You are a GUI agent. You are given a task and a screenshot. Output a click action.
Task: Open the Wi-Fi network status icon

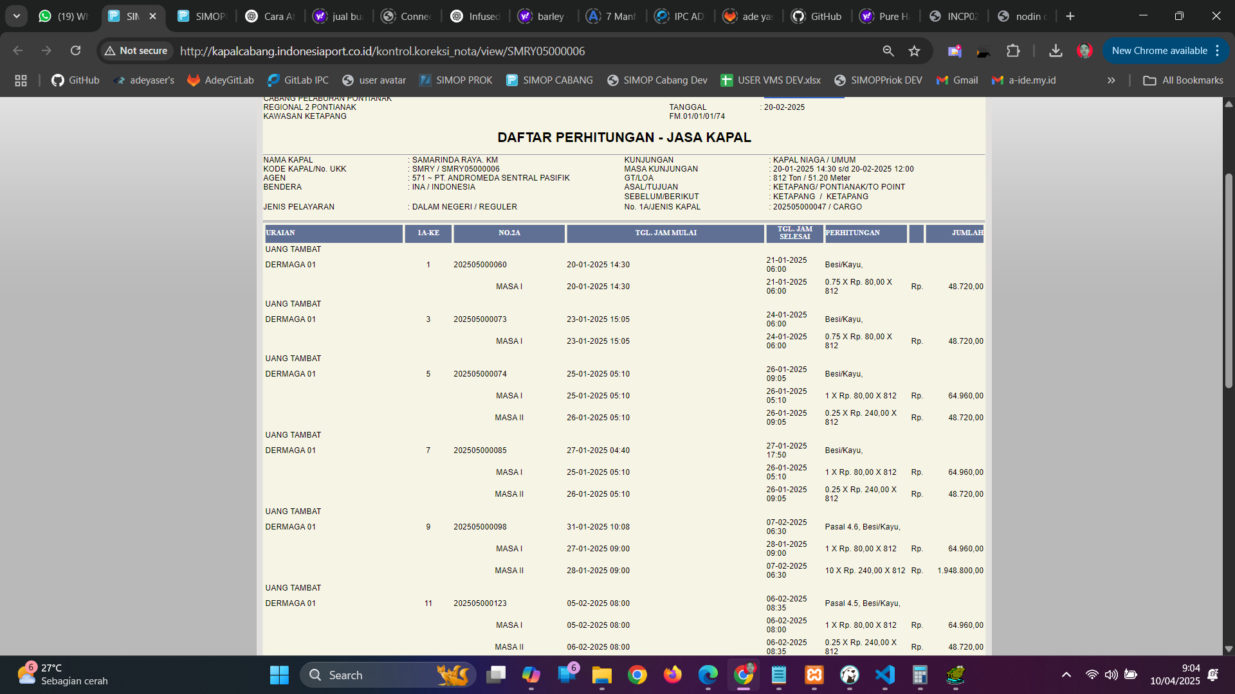click(x=1092, y=675)
